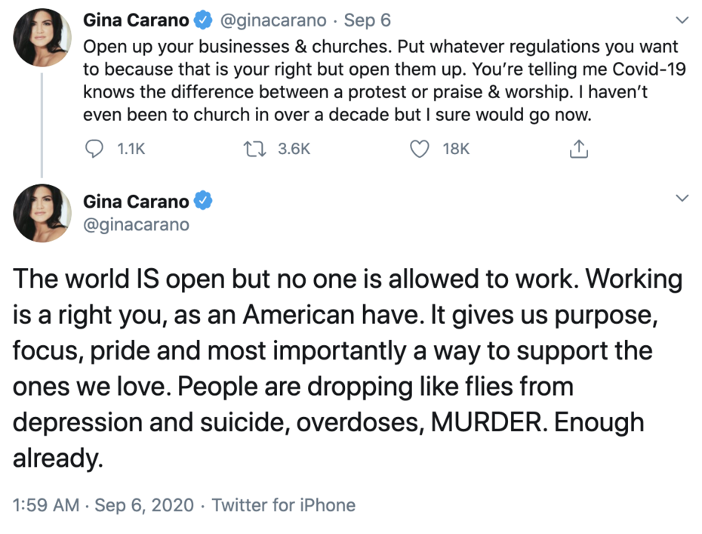Click Gina Carano name on main tweet

136,201
